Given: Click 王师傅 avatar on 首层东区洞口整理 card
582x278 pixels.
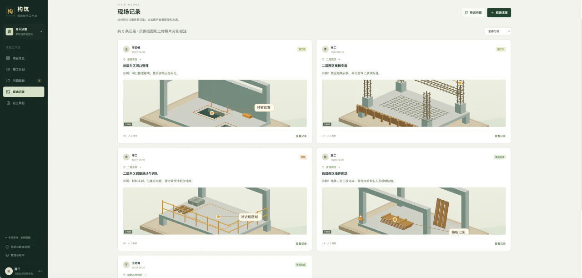Looking at the screenshot, I should (x=126, y=49).
